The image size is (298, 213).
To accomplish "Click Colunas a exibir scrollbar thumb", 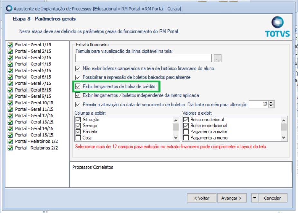I will pyautogui.click(x=176, y=127).
